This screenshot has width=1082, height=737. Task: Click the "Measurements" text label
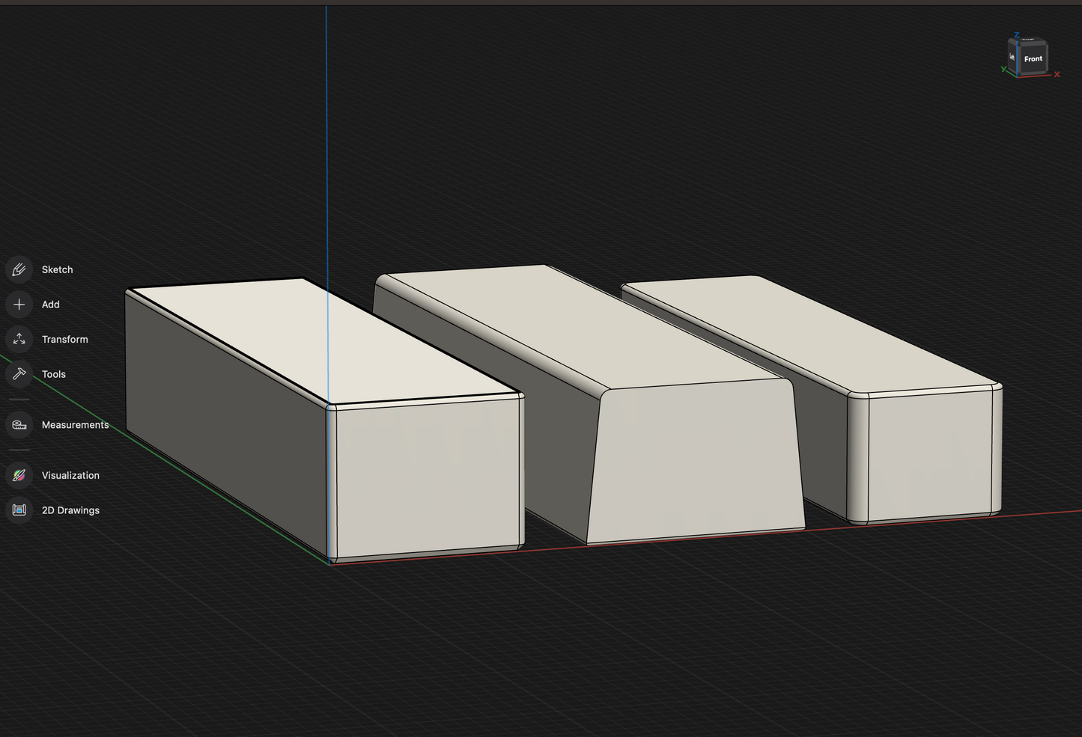click(76, 425)
